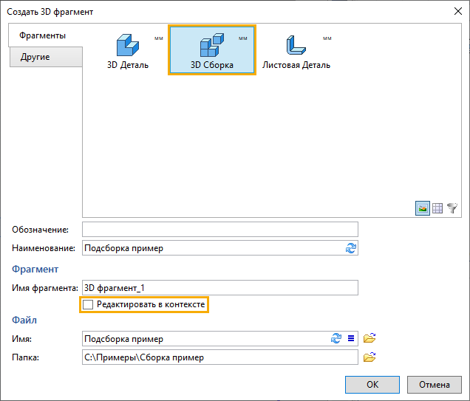The image size is (470, 401).
Task: Open the template filter funnel icon
Action: click(x=452, y=209)
